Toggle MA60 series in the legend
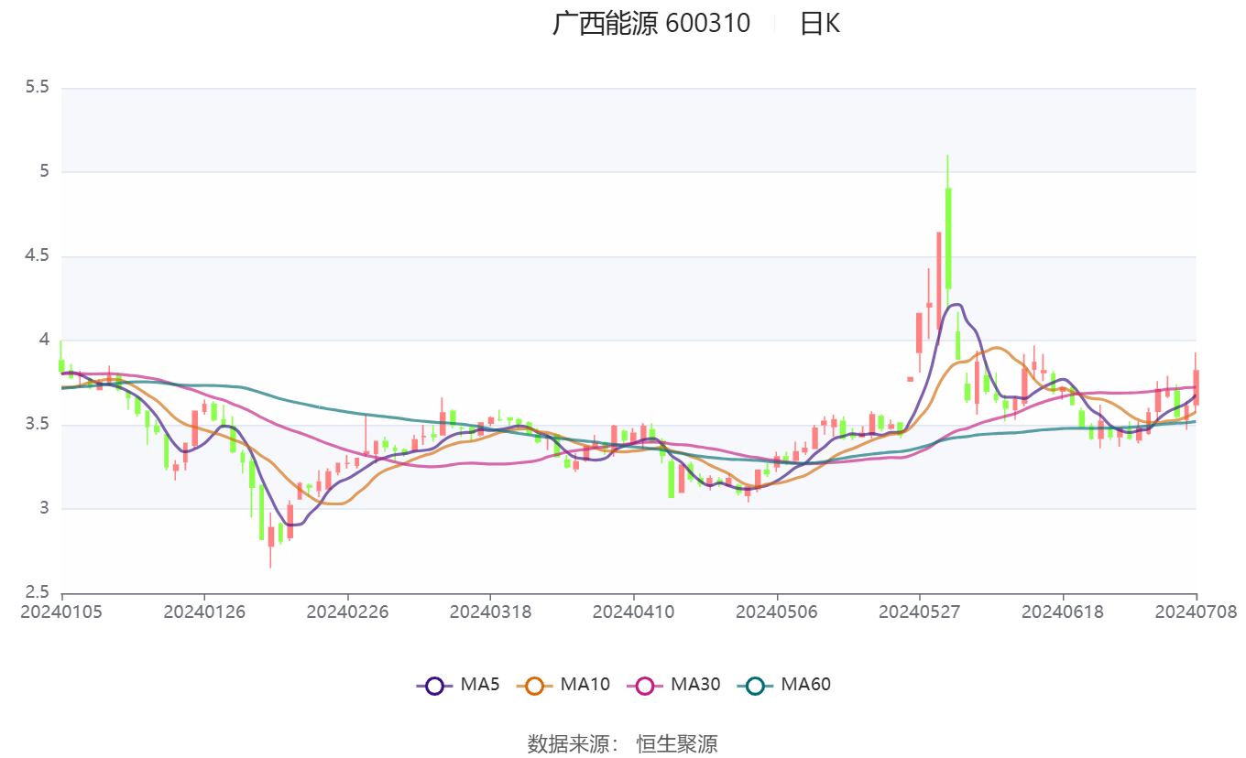1246x758 pixels. coord(755,685)
